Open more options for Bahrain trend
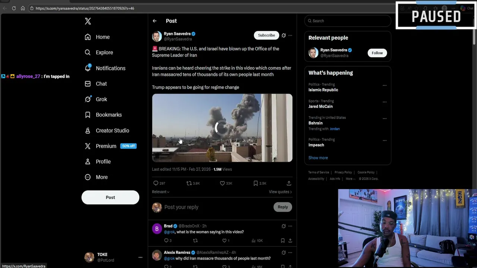 (385, 119)
